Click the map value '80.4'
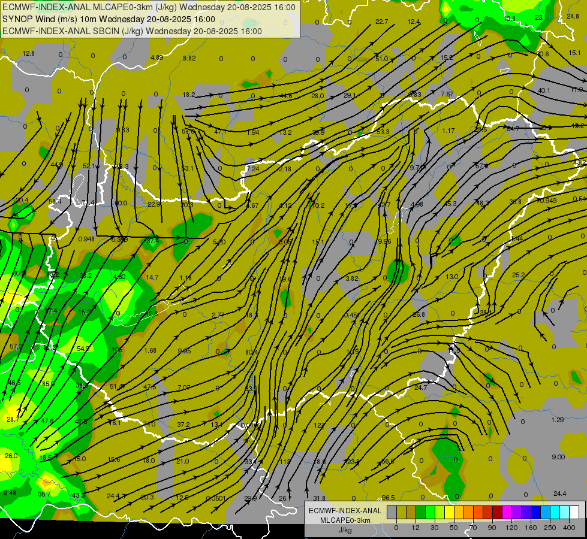This screenshot has width=587, height=539. [x=252, y=352]
